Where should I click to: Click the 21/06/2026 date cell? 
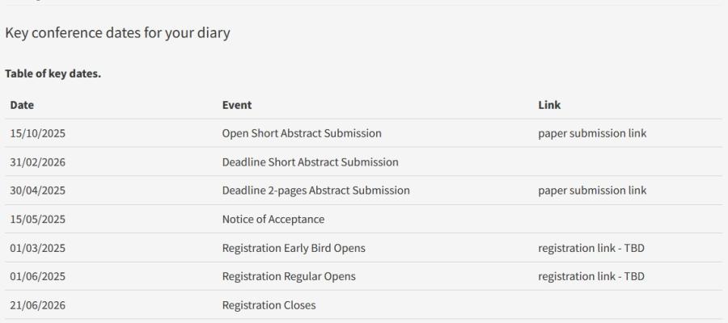pos(38,305)
